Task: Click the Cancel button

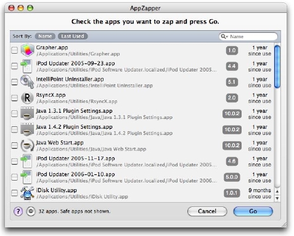Action: coord(207,211)
